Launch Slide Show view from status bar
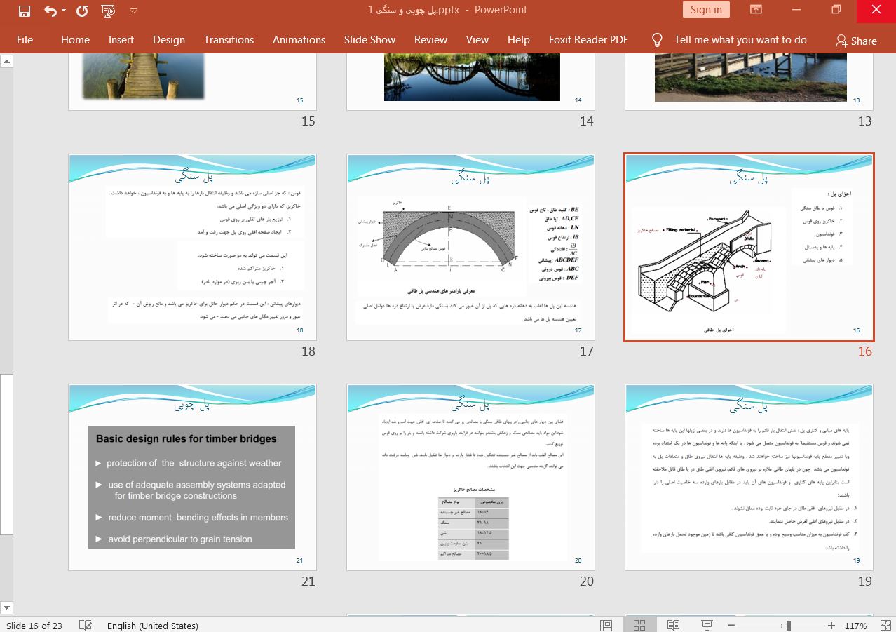Viewport: 896px width, 632px height. pos(707,625)
